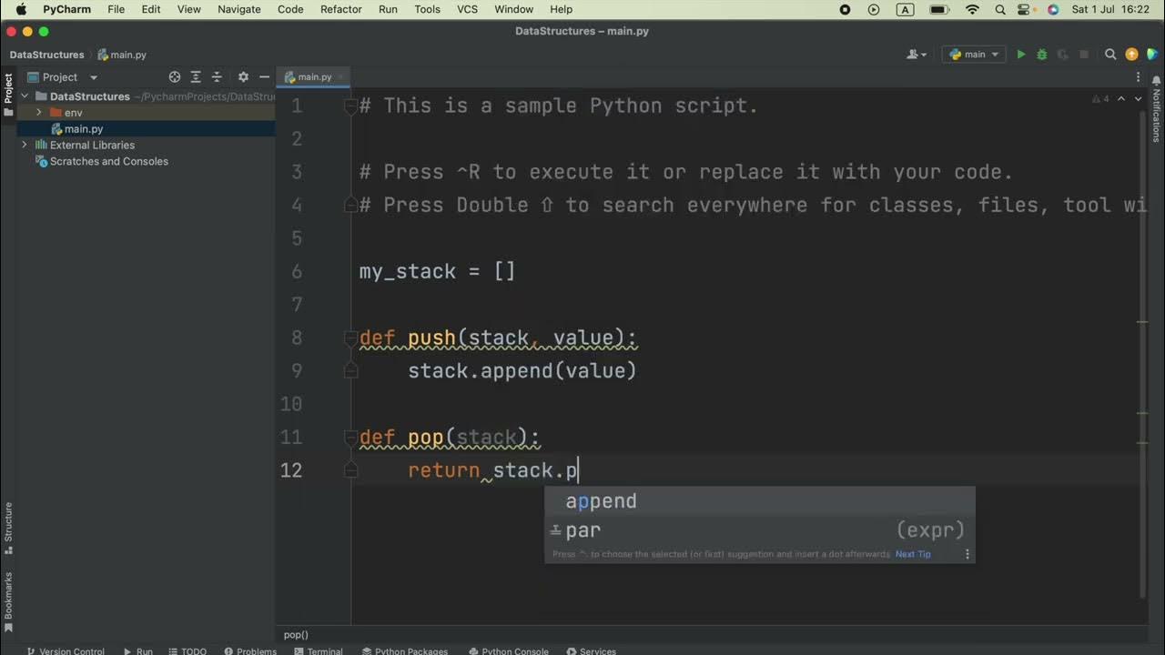Click the colorful plugin icon beside updates
1165x655 pixels.
pos(1152,55)
